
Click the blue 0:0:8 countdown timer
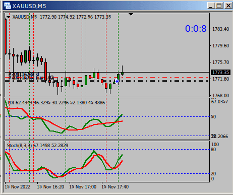pyautogui.click(x=196, y=29)
